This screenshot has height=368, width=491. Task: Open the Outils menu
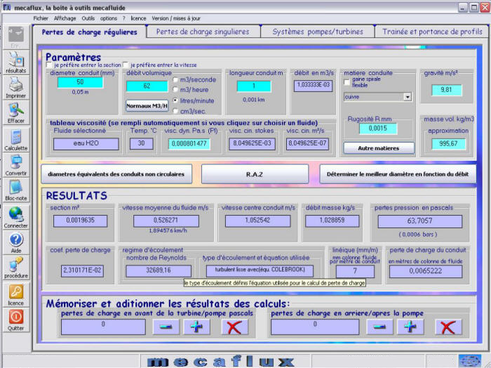coord(88,18)
